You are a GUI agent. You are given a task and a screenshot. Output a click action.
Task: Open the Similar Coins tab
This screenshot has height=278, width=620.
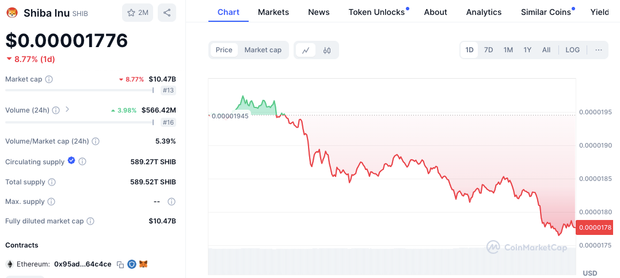546,12
